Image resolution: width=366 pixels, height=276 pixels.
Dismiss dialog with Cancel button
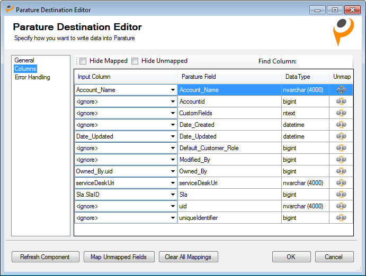[x=334, y=256]
